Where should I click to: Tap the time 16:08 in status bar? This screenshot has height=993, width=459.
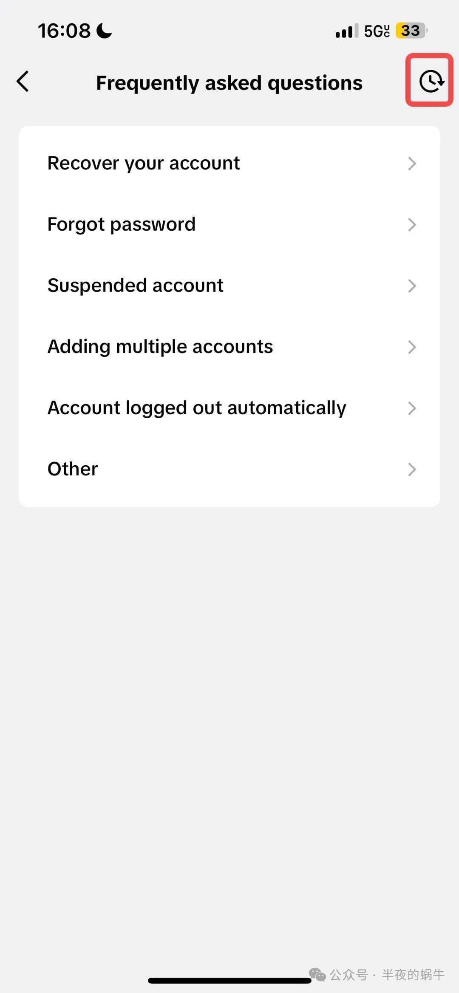64,30
